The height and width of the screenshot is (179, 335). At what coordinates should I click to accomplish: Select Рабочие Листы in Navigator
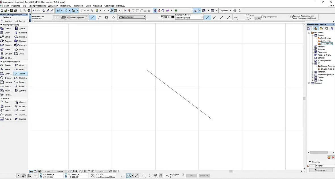pyautogui.click(x=324, y=55)
